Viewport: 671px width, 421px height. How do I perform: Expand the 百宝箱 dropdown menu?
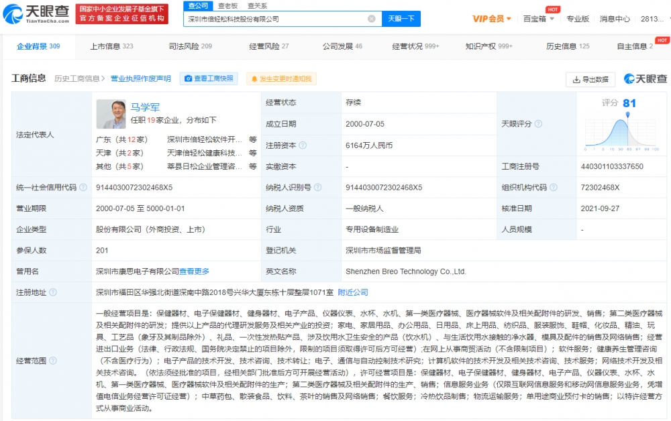(x=539, y=19)
